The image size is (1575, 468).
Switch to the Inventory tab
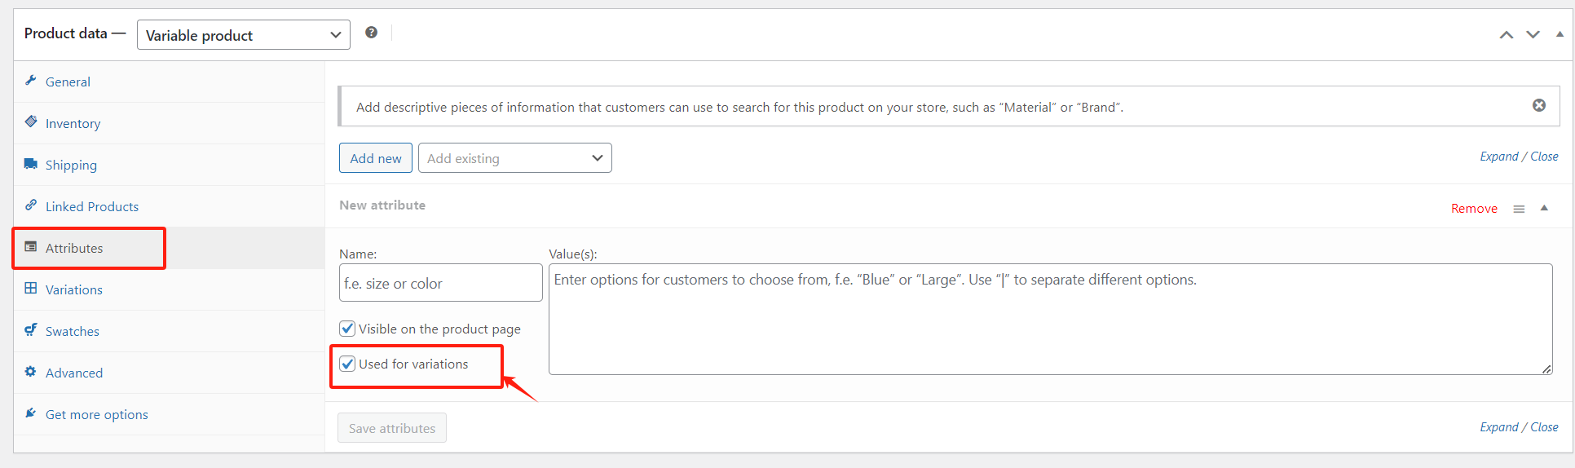[x=73, y=123]
